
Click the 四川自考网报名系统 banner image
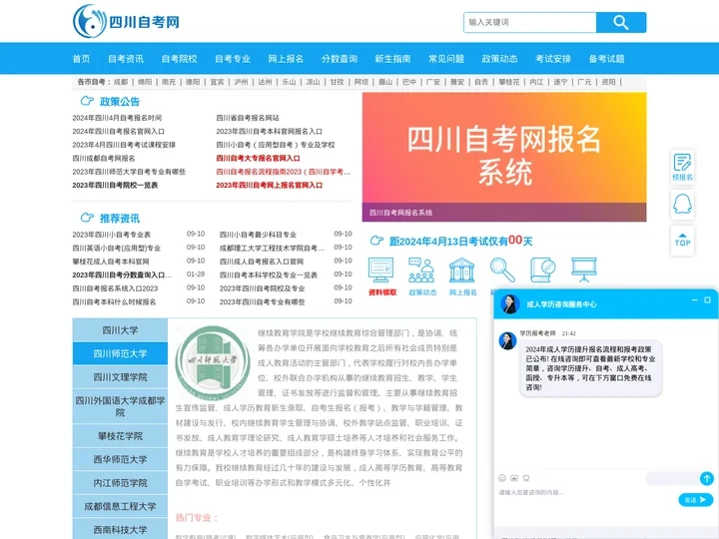coord(504,158)
